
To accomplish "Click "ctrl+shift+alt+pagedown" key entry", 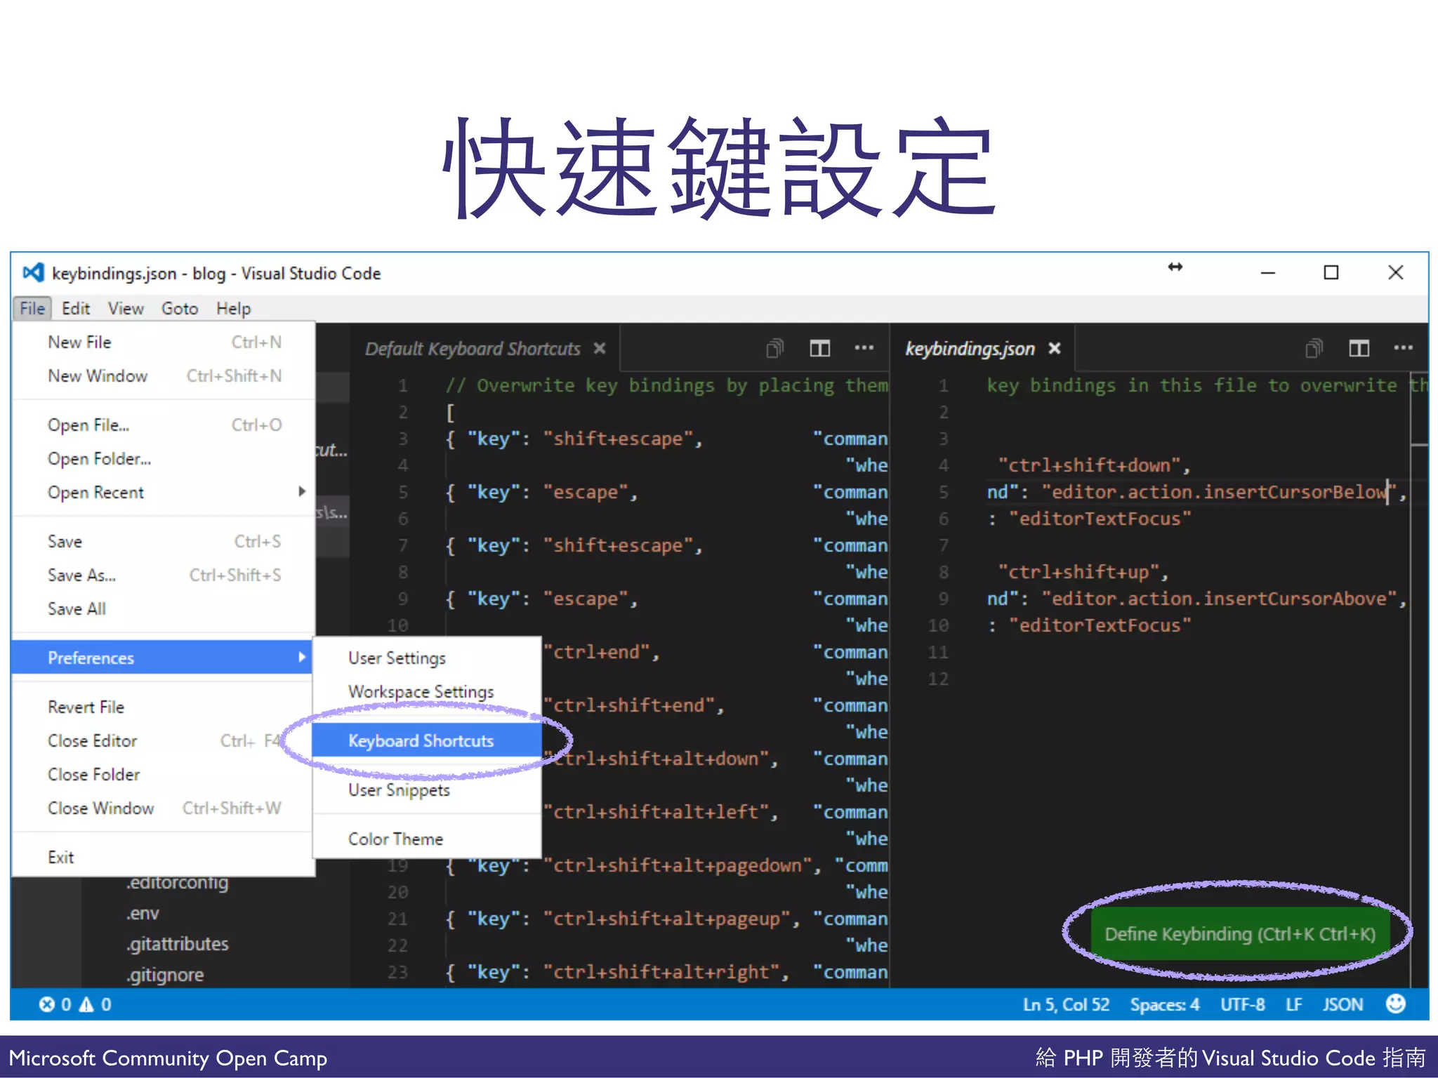I will (x=678, y=865).
